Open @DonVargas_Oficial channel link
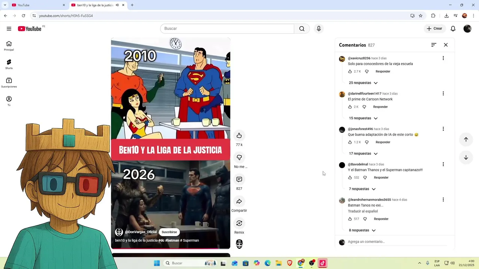This screenshot has width=479, height=269. [x=141, y=232]
